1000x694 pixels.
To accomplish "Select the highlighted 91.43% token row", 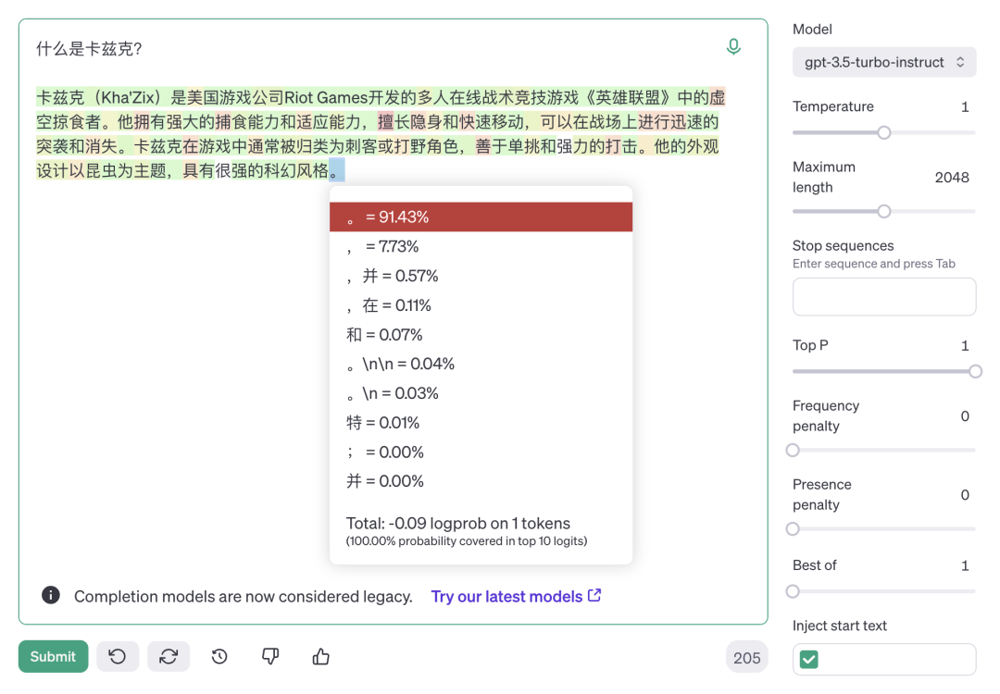I will click(x=481, y=217).
